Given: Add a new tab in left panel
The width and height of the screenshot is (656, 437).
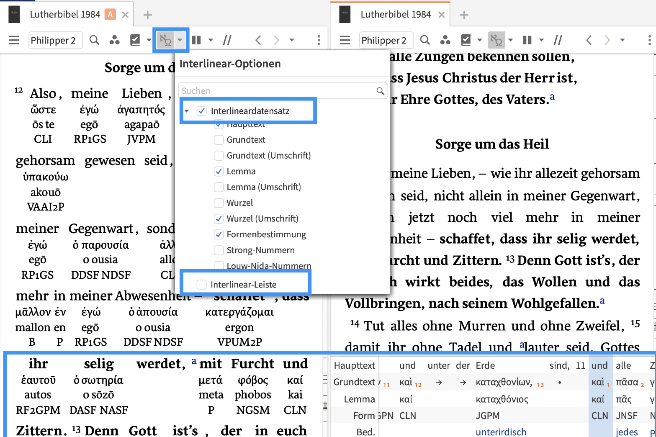Looking at the screenshot, I should click(147, 15).
